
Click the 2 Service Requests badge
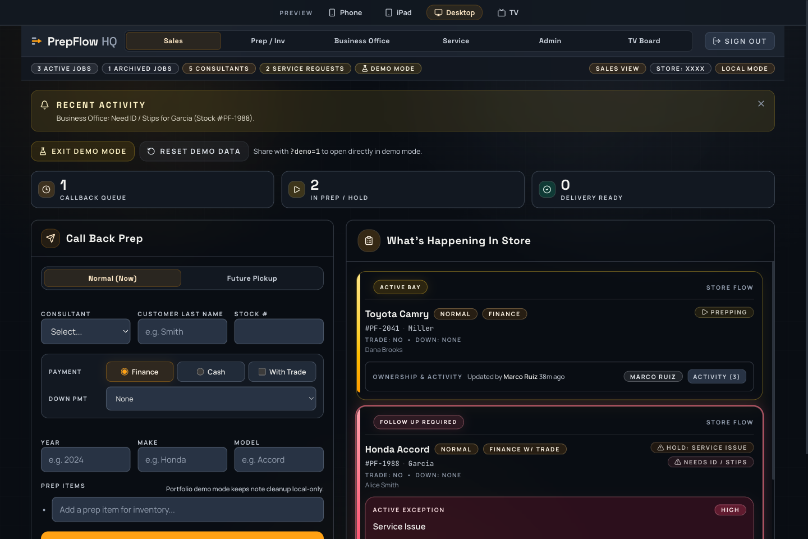[x=305, y=68]
